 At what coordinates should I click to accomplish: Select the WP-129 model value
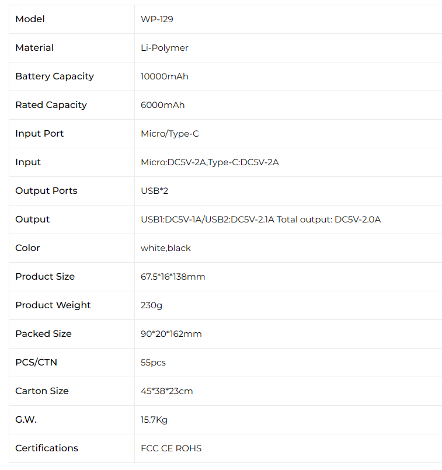point(156,19)
